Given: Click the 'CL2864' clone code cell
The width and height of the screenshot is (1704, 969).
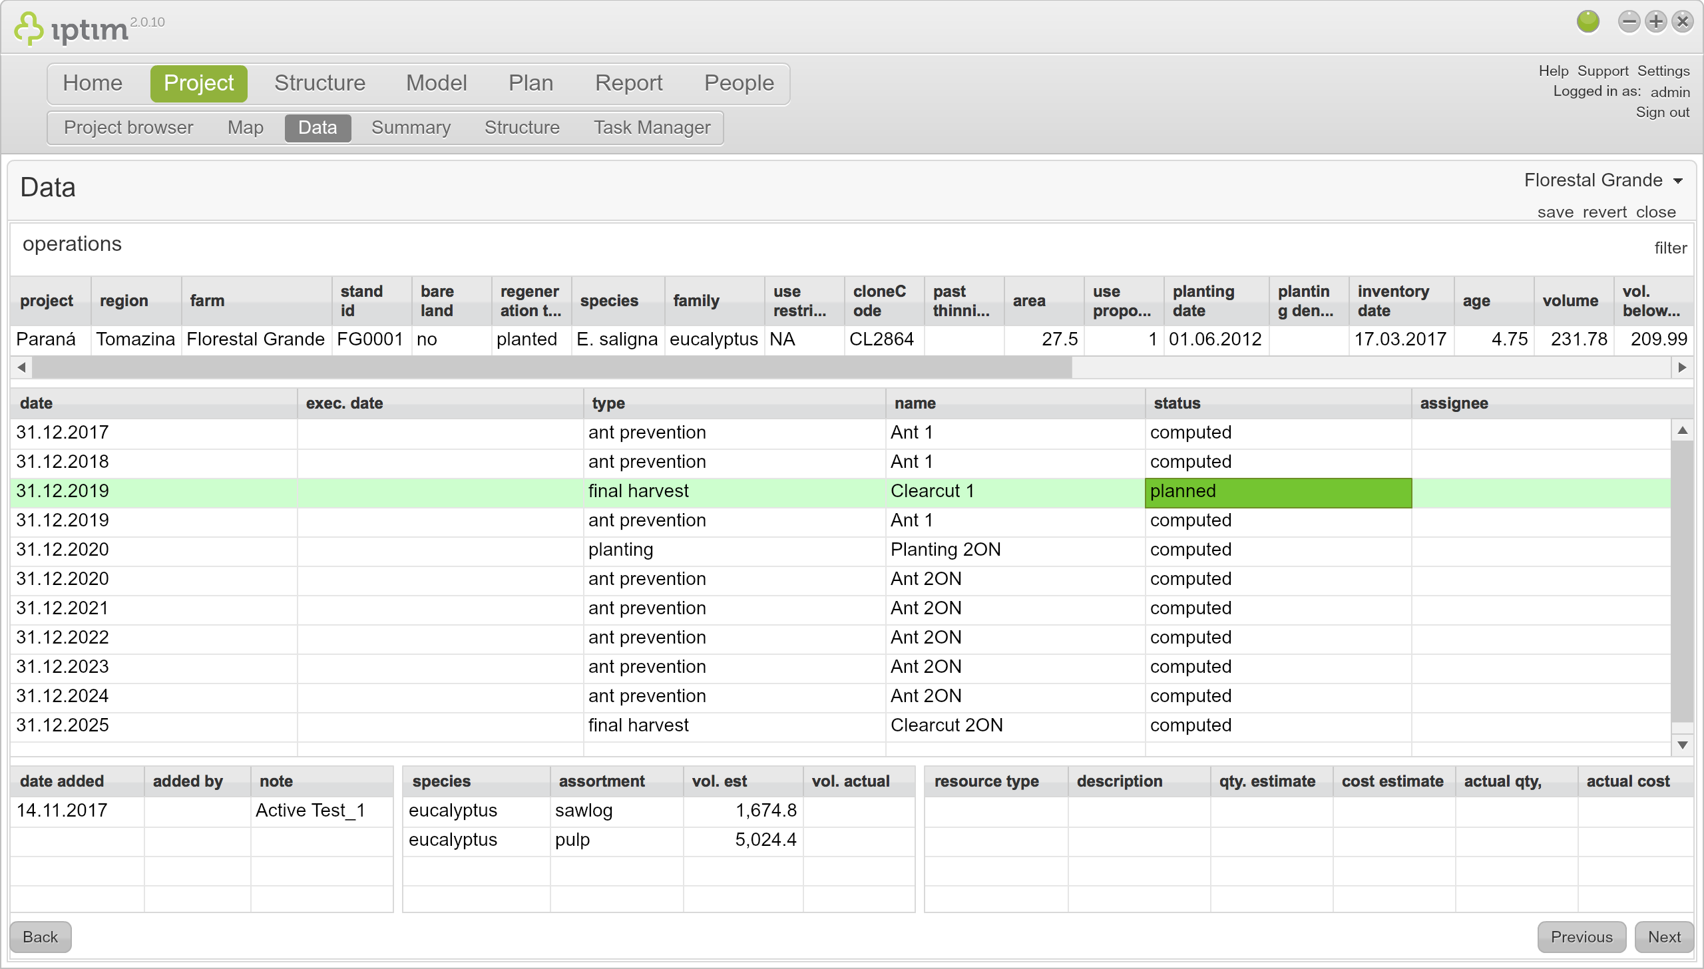Looking at the screenshot, I should click(x=884, y=339).
